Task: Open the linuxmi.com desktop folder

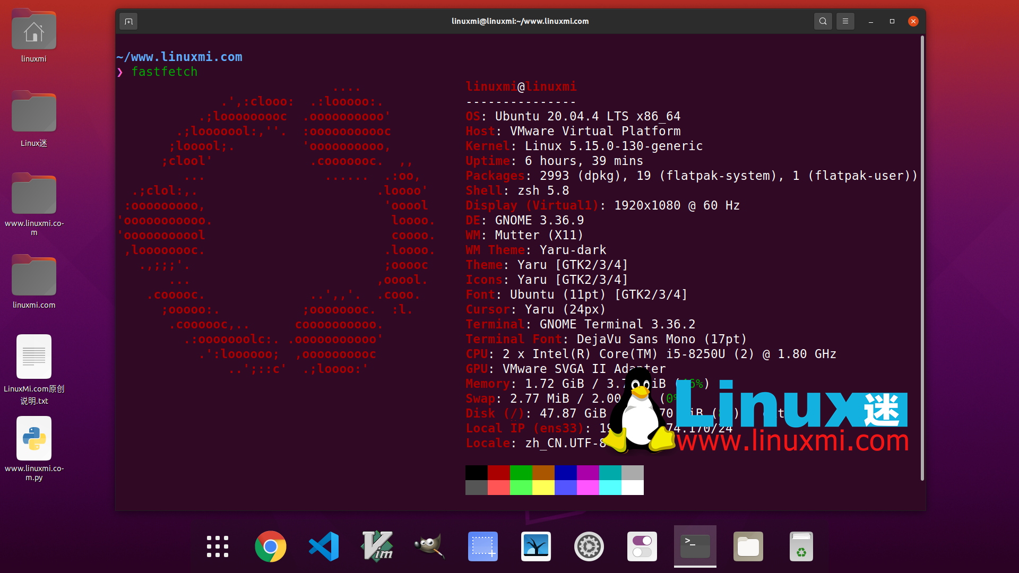Action: 34,282
